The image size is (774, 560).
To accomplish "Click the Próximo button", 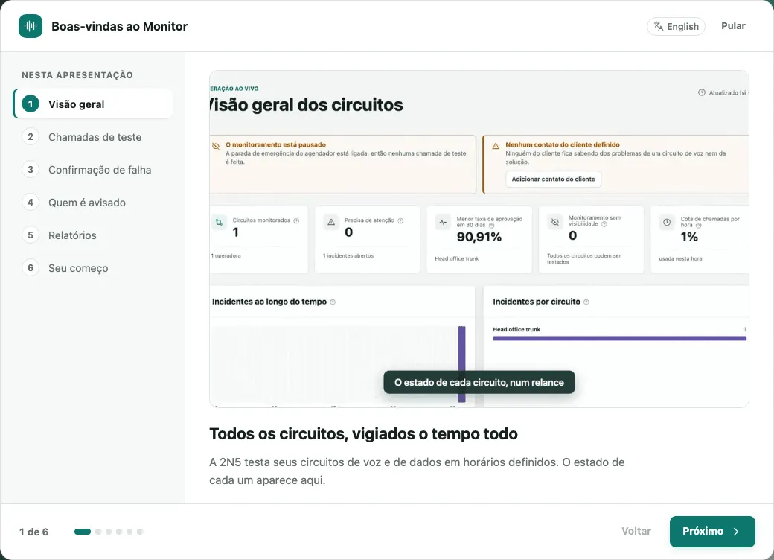I will [711, 532].
